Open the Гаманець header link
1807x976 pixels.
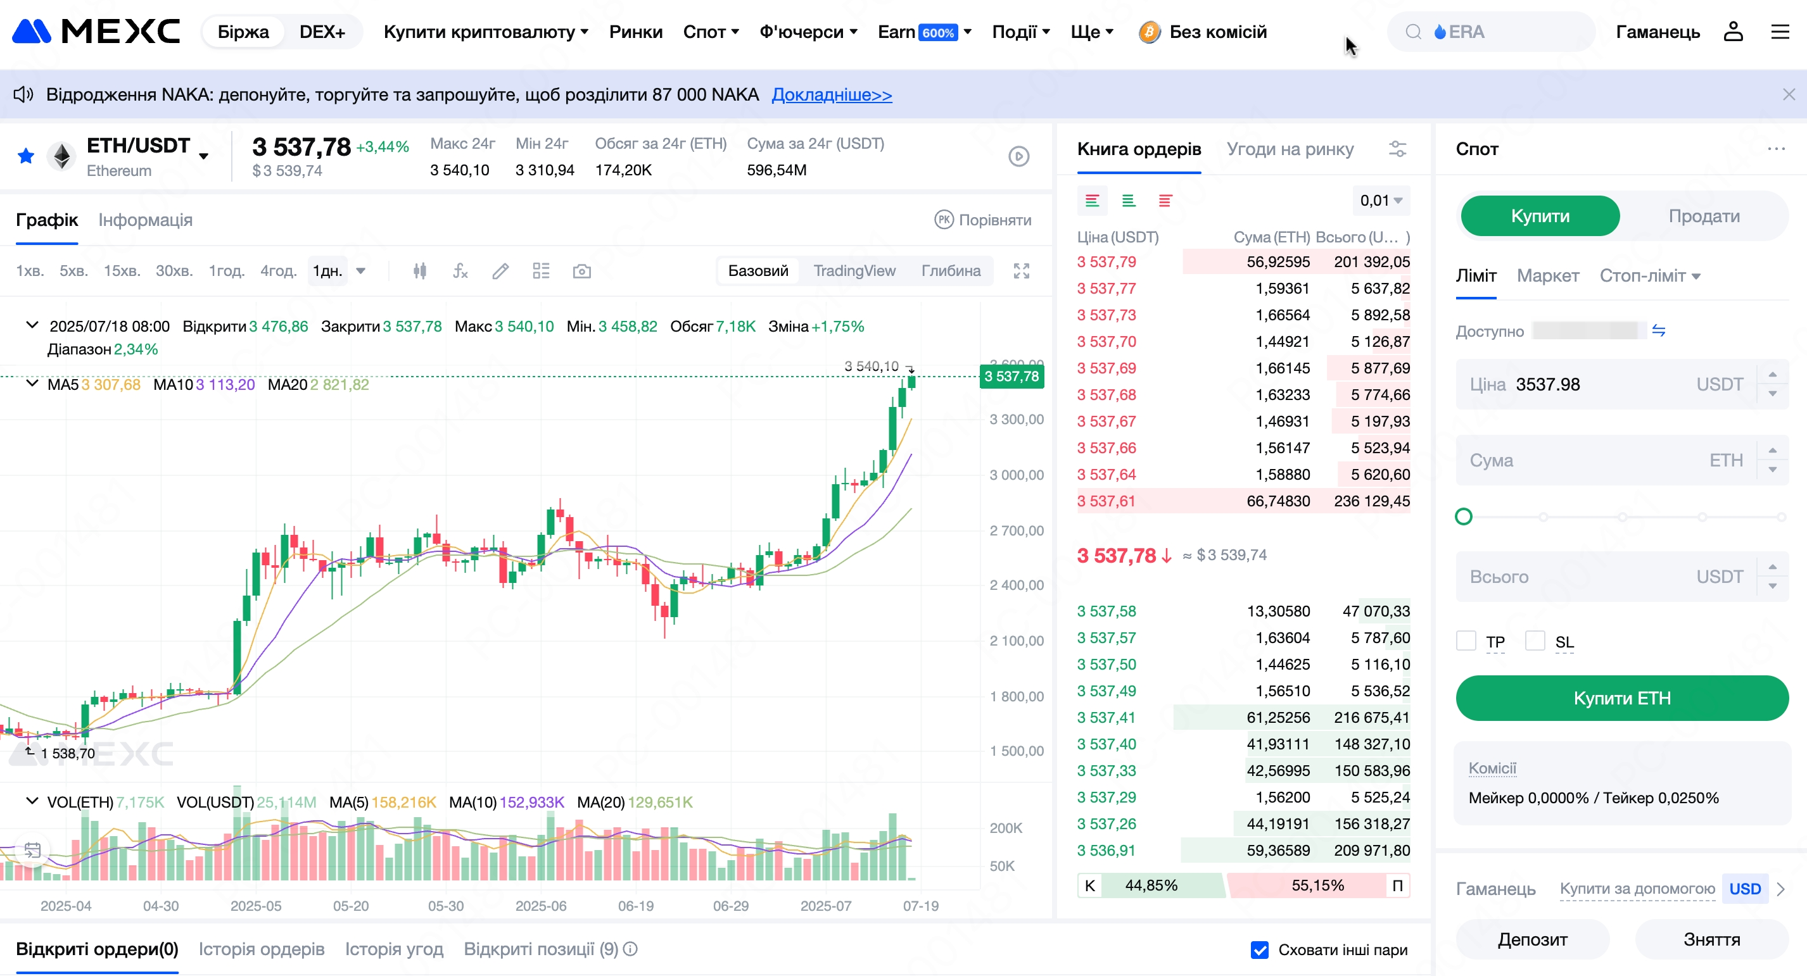[1658, 32]
